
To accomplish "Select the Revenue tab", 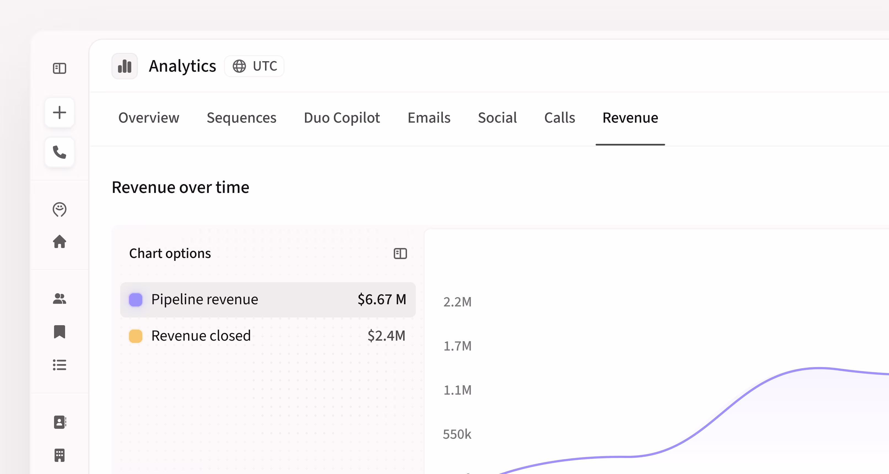I will (x=630, y=118).
